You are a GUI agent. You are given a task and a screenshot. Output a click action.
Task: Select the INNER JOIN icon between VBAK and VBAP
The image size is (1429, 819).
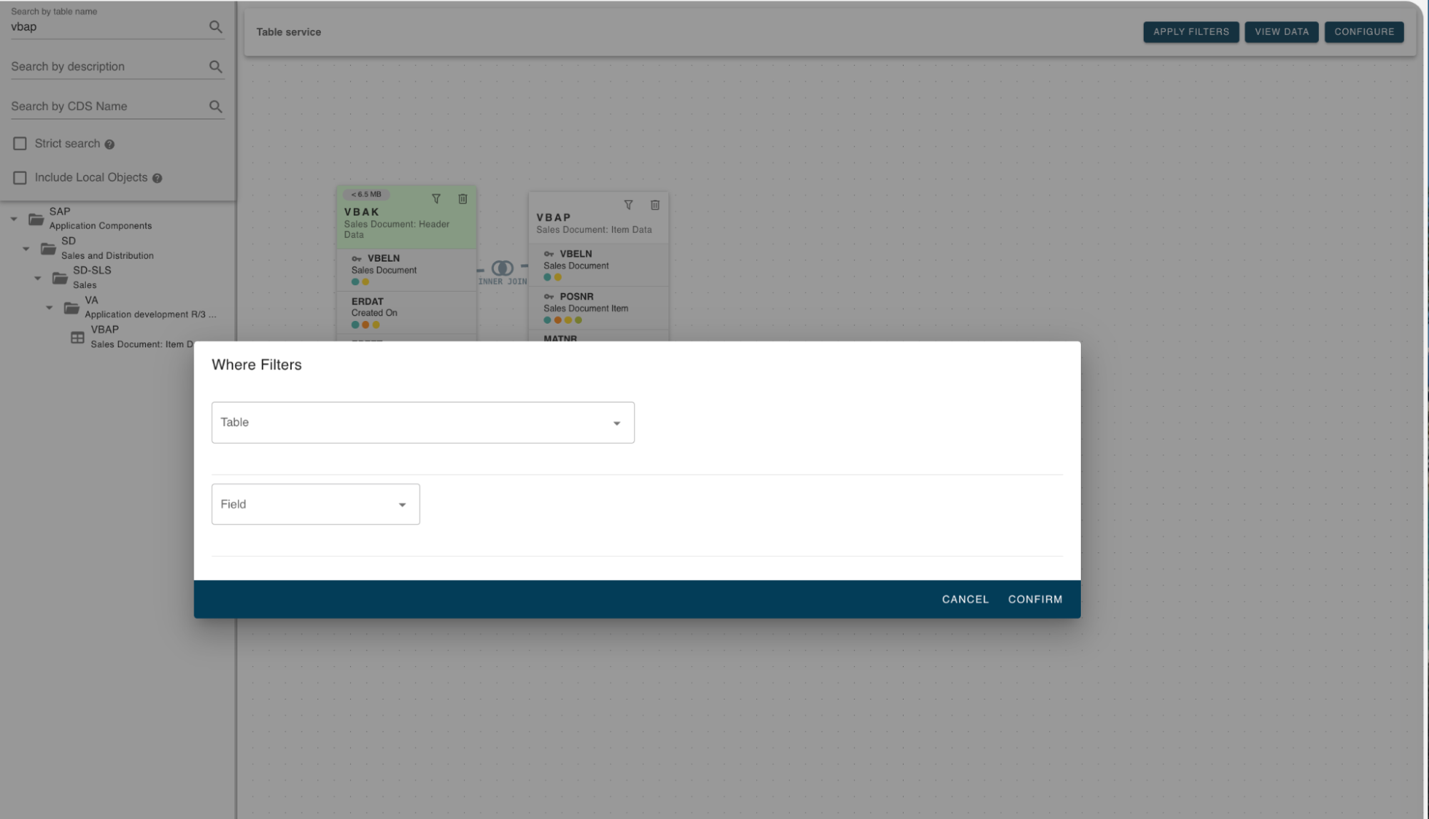pyautogui.click(x=502, y=268)
